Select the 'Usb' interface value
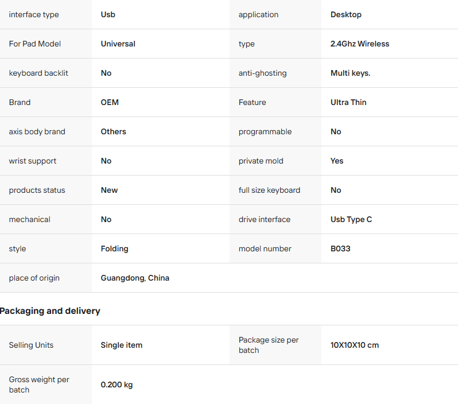Viewport: 458px width, 404px height. [x=108, y=14]
